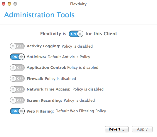Switch on Network Time Access
The height and width of the screenshot is (137, 157).
tap(17, 89)
